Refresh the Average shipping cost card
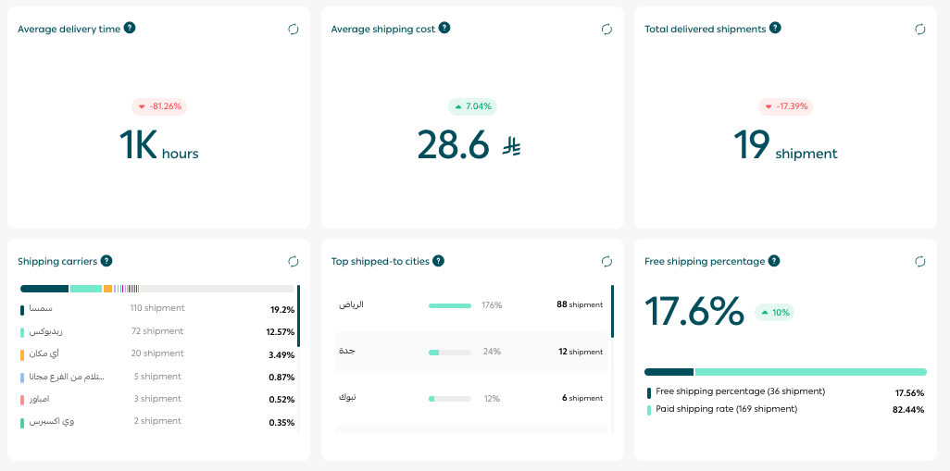The height and width of the screenshot is (471, 950). point(606,30)
